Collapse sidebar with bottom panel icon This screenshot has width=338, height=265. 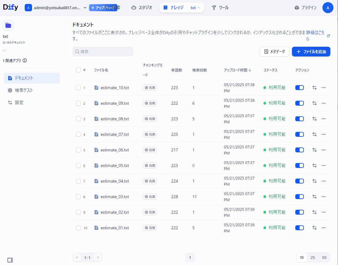[10, 260]
